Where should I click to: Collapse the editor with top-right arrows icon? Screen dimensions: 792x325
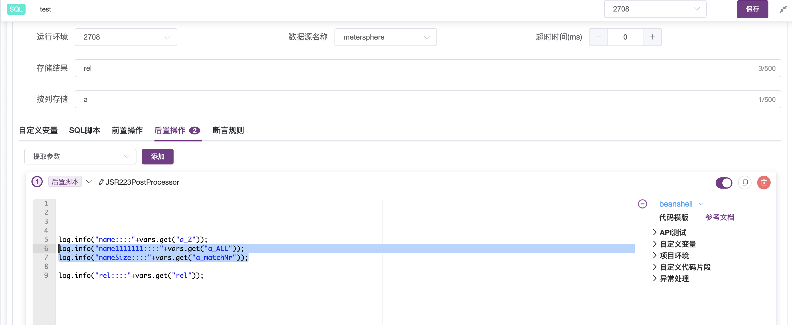[783, 9]
